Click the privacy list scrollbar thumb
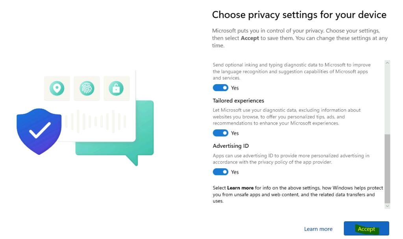Viewport: 403px width, 239px height. 387,169
